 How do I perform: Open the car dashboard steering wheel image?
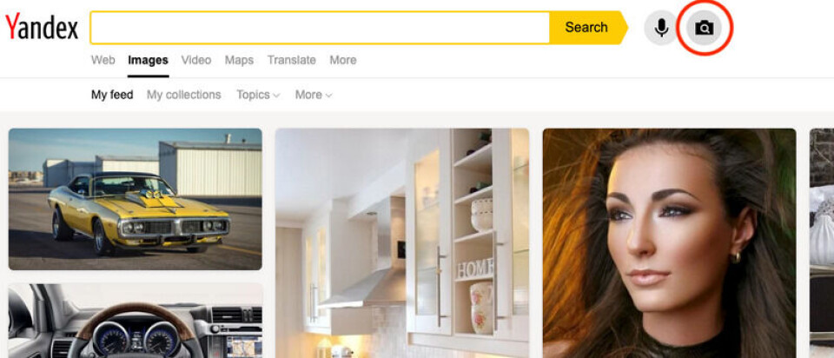[136, 321]
